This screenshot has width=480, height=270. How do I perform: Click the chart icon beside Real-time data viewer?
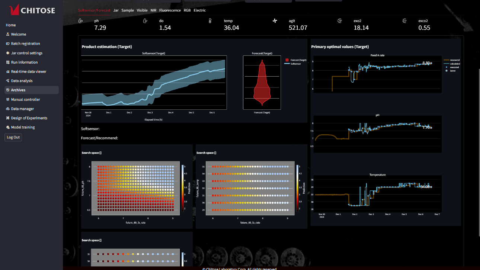[x=8, y=71]
